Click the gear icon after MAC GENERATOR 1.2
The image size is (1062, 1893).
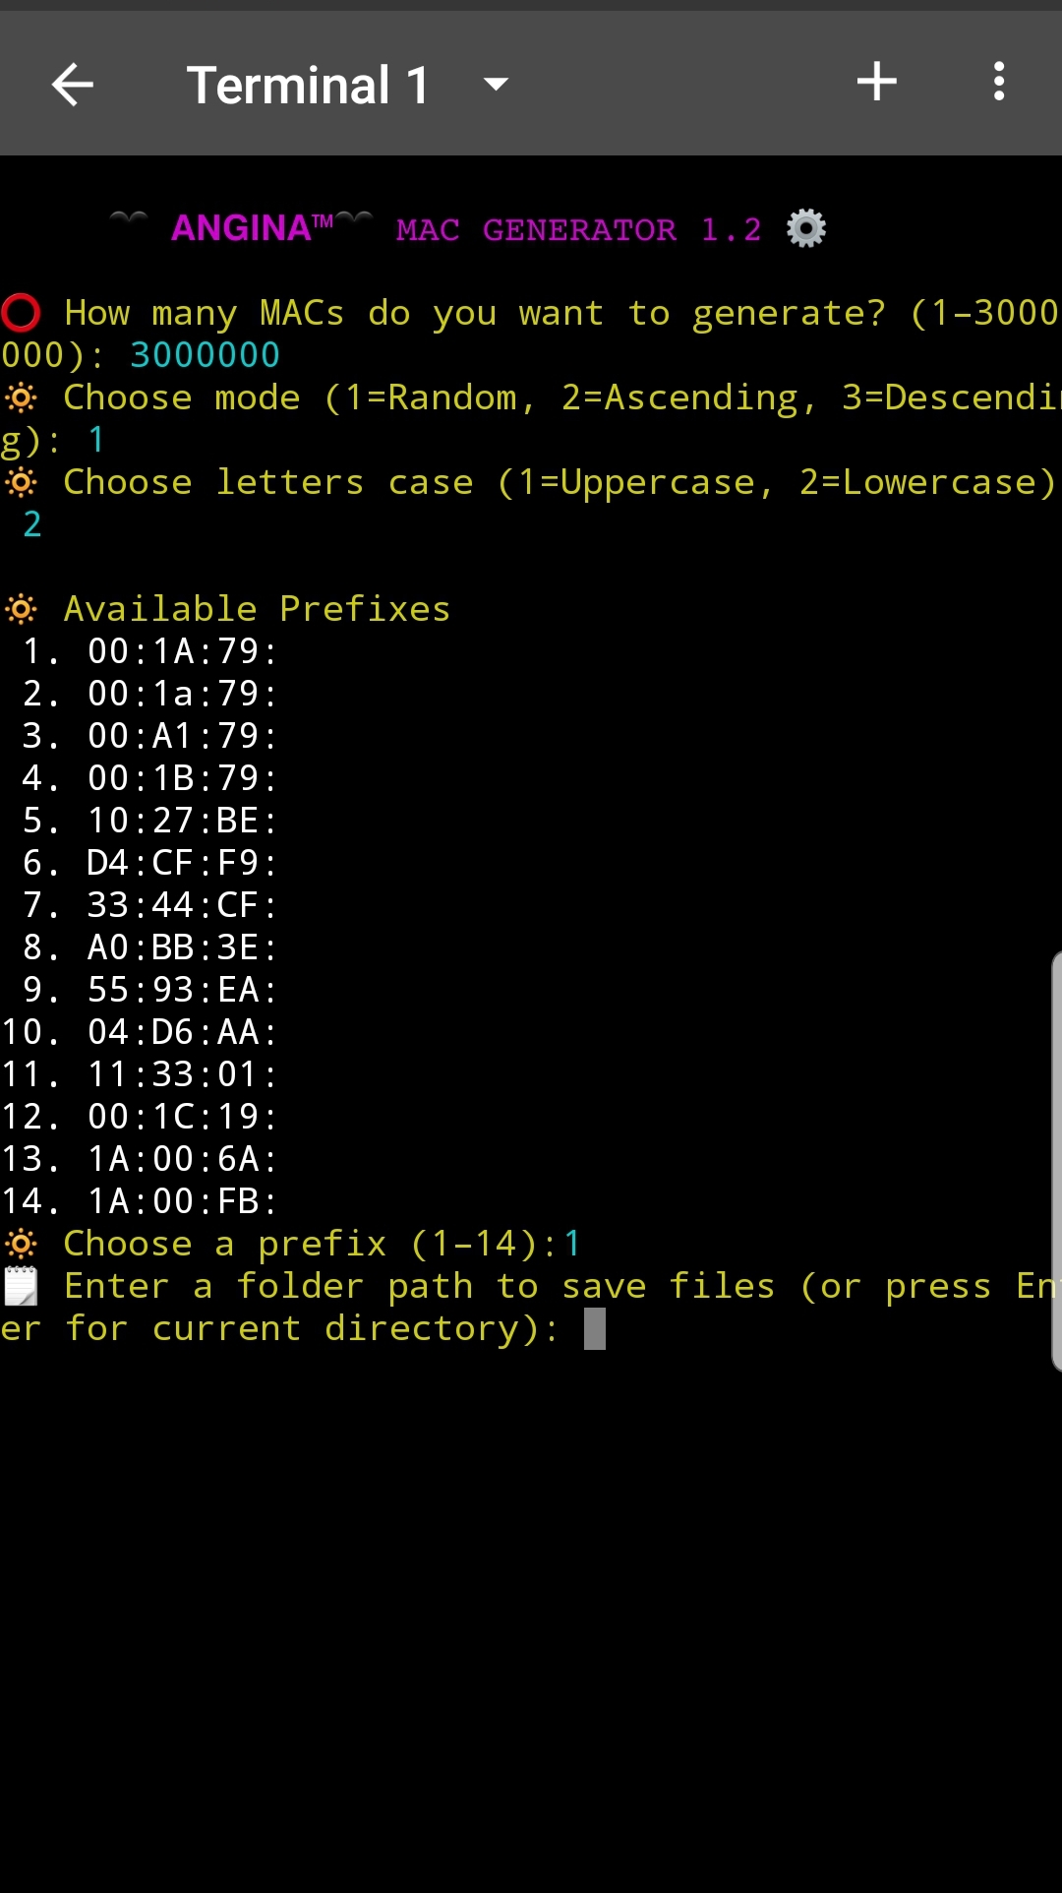[806, 228]
